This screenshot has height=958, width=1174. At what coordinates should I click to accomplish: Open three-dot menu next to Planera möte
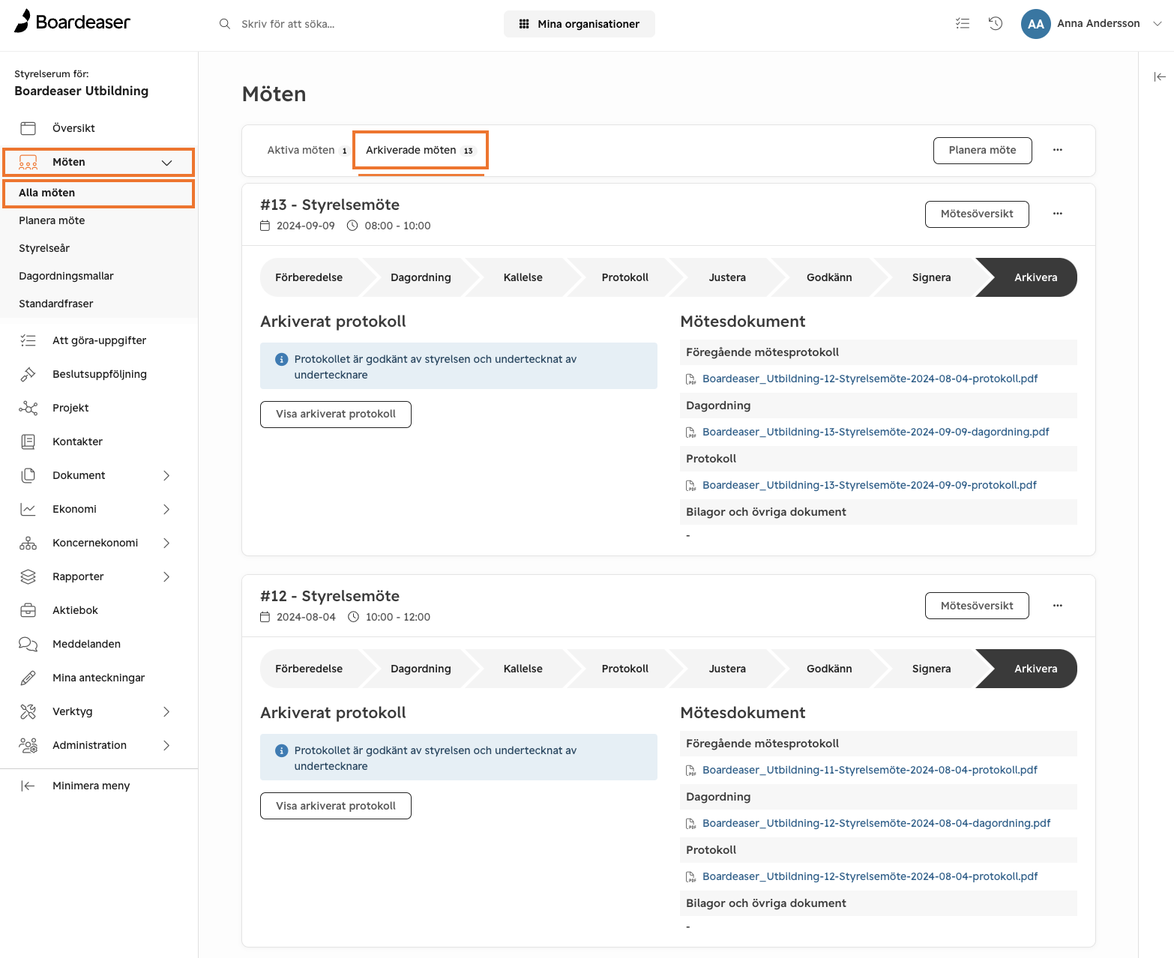click(1057, 150)
